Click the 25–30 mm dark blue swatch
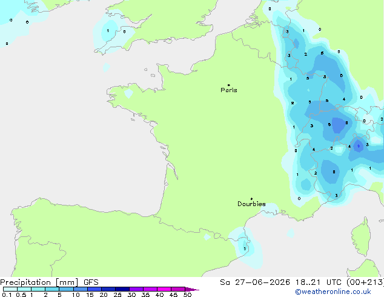The height and width of the screenshot is (297, 384). [122, 289]
